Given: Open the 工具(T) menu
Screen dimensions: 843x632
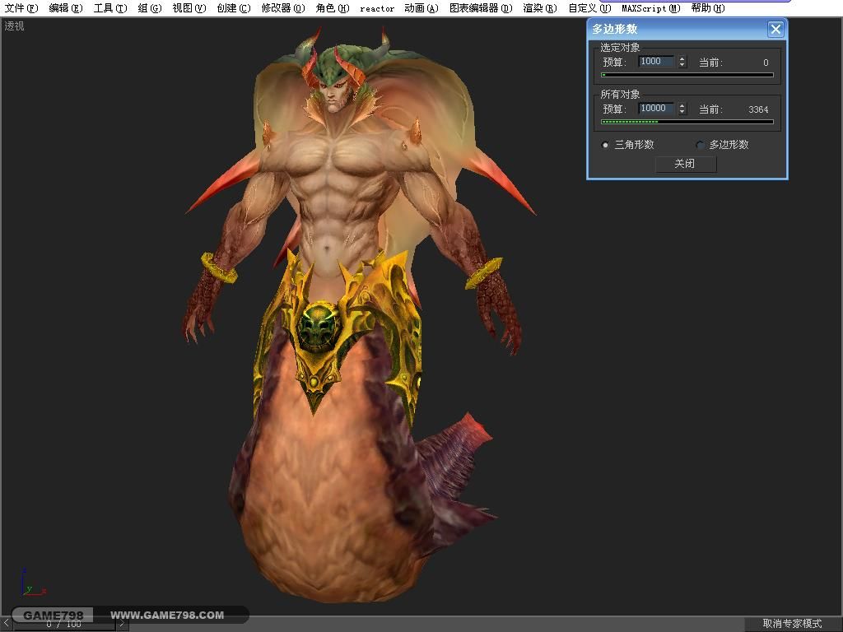Looking at the screenshot, I should 110,8.
